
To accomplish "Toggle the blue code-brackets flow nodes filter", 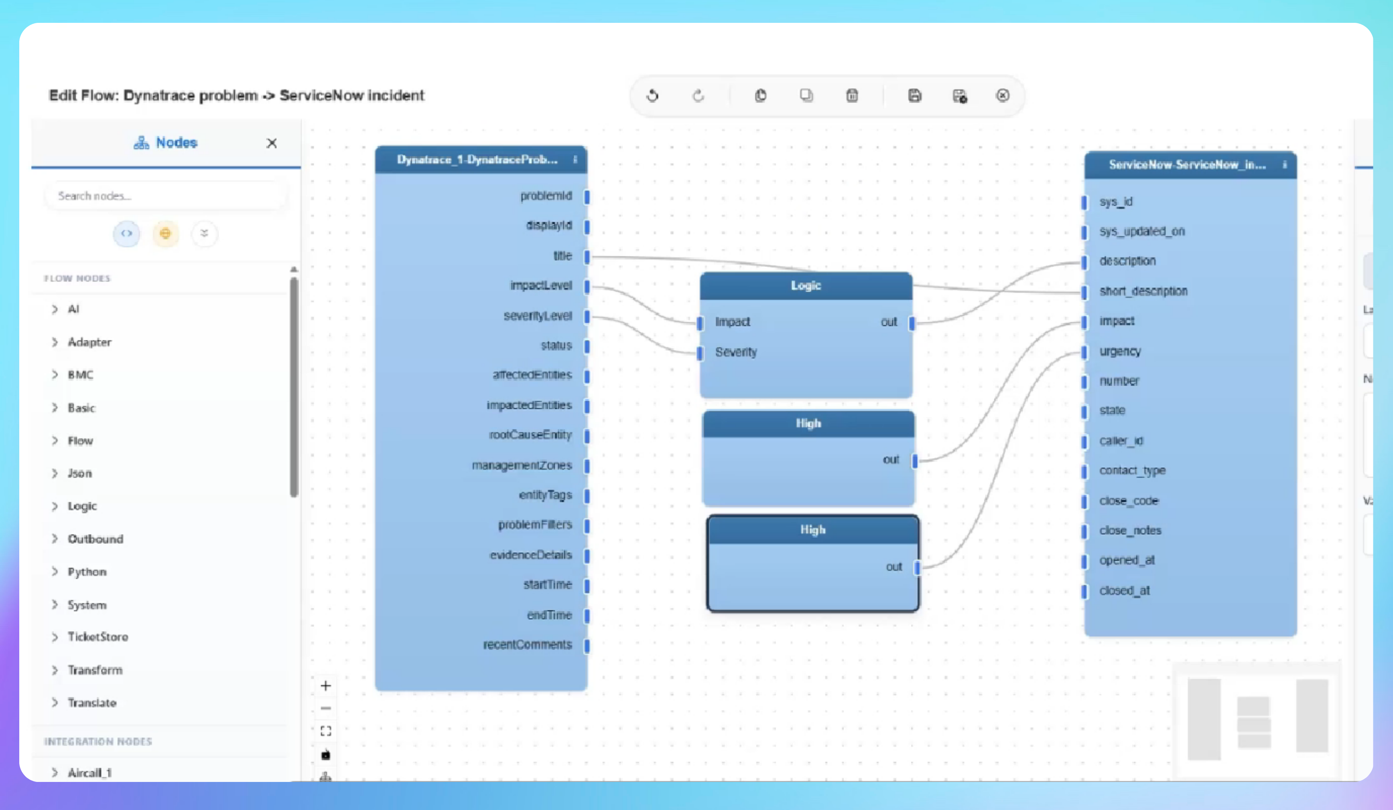I will (x=127, y=233).
